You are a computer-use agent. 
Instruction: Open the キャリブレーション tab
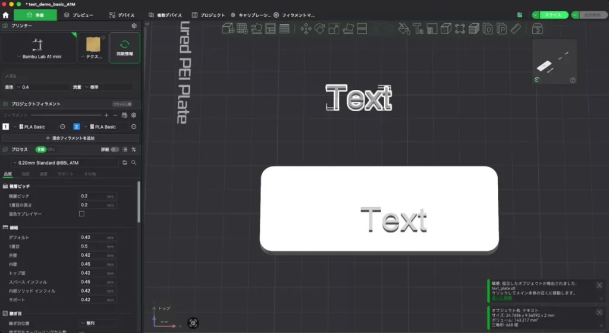click(252, 15)
